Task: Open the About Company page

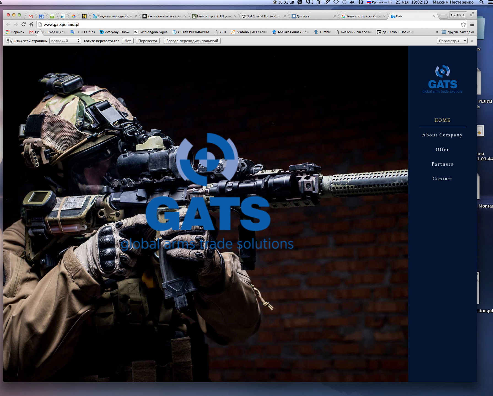Action: [x=442, y=135]
